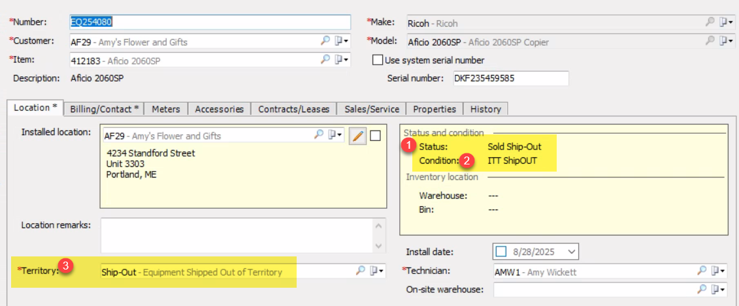The image size is (739, 306).
Task: Click pencil icon to edit installed location
Action: point(357,136)
